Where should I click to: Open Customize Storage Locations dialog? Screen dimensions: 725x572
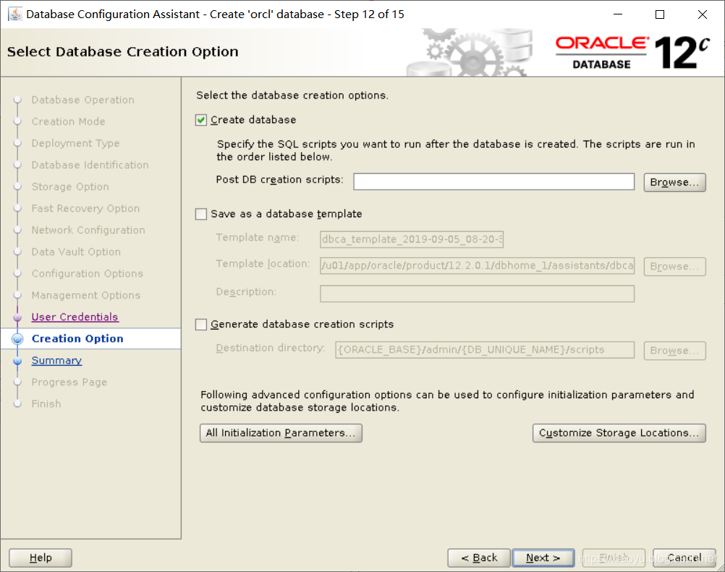pos(619,433)
